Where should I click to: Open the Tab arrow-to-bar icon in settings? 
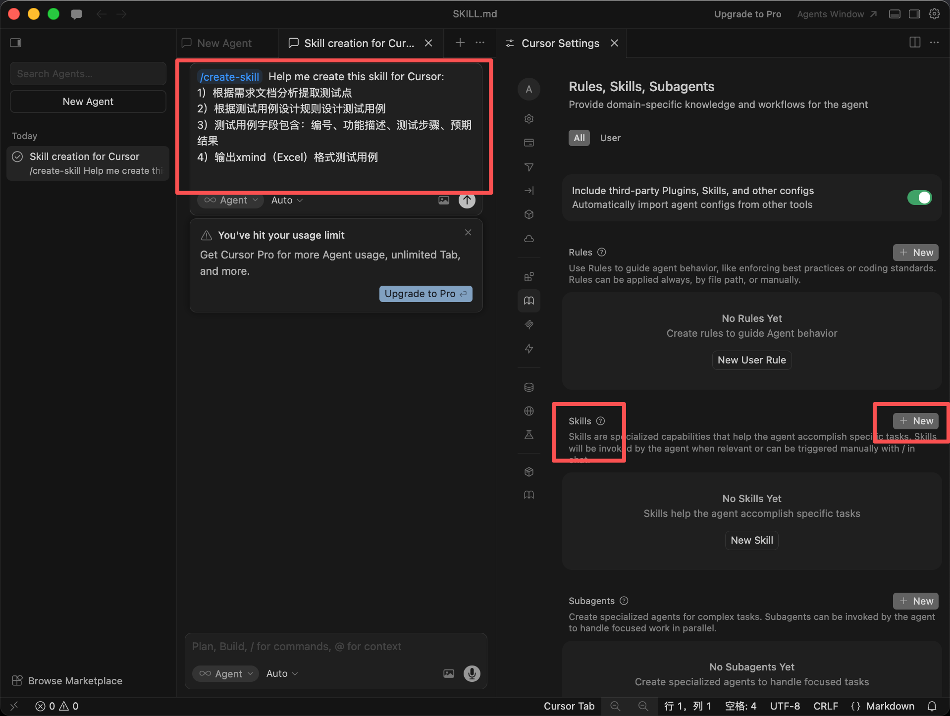529,191
